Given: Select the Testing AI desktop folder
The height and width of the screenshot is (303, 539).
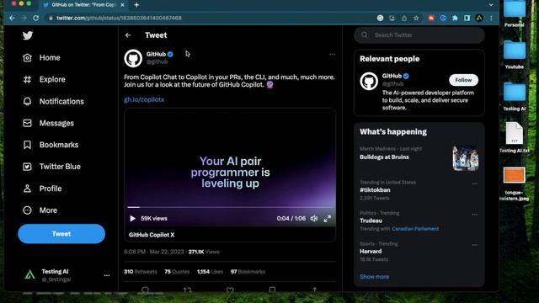Looking at the screenshot, I should (x=515, y=97).
